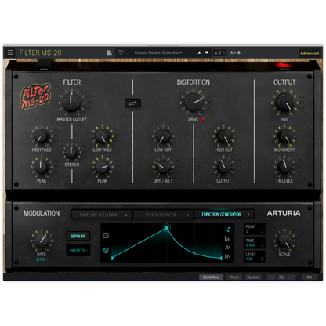Toggle the Step Sequencer enable dot
This screenshot has height=326, width=326.
click(x=187, y=215)
